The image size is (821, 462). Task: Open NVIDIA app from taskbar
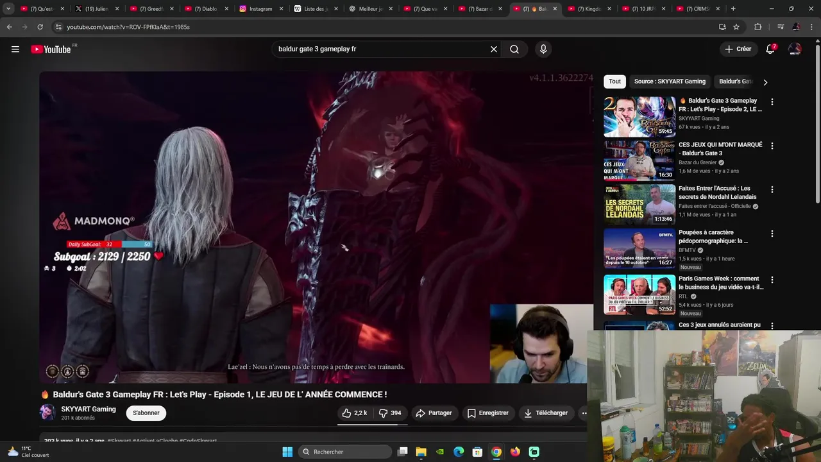pyautogui.click(x=440, y=452)
